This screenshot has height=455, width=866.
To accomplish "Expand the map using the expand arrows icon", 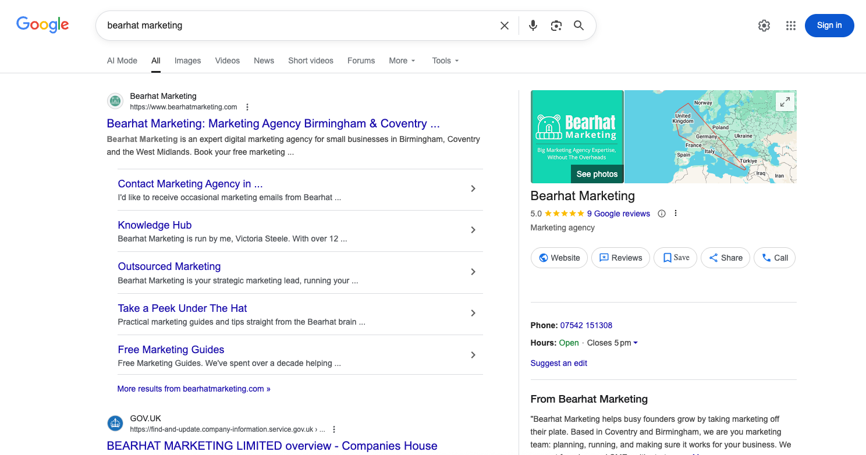I will (x=785, y=101).
